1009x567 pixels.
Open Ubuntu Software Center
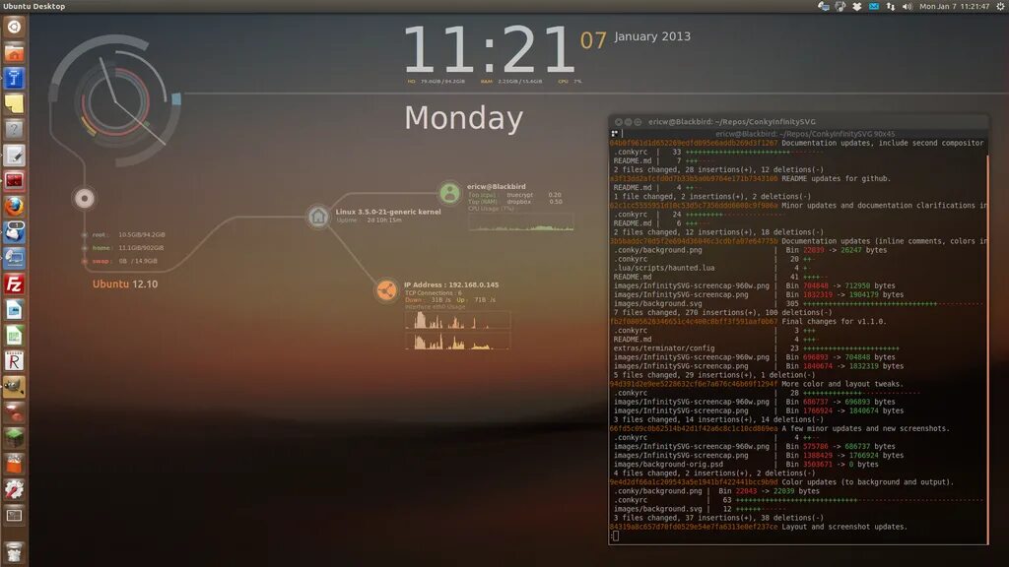14,465
